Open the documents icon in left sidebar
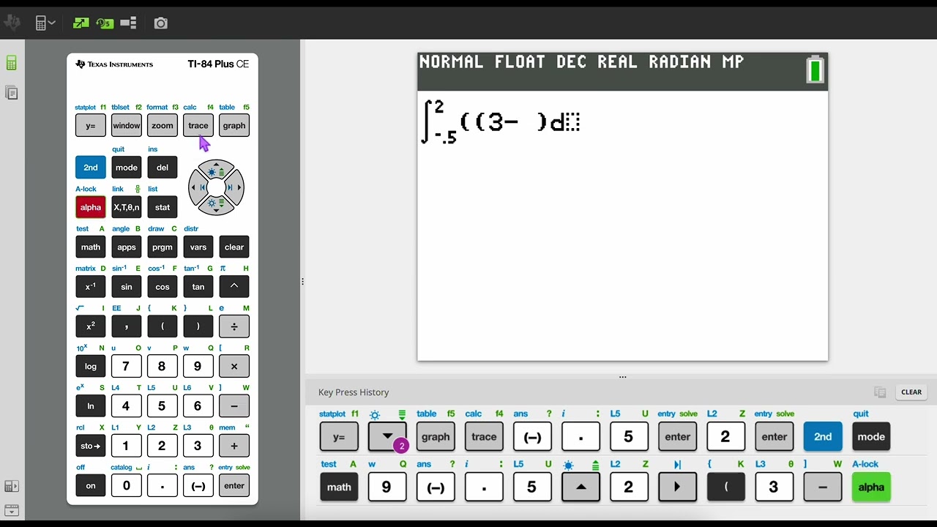 point(12,93)
